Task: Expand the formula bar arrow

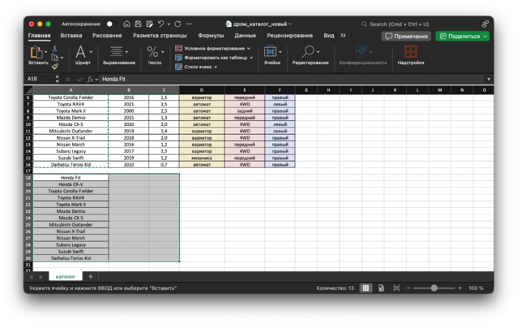Action: (489, 79)
